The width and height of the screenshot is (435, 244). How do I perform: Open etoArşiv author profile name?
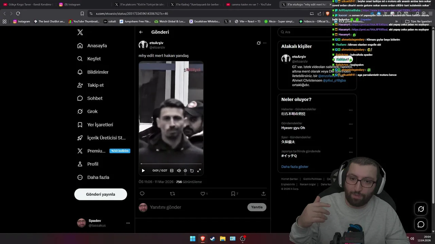156,43
